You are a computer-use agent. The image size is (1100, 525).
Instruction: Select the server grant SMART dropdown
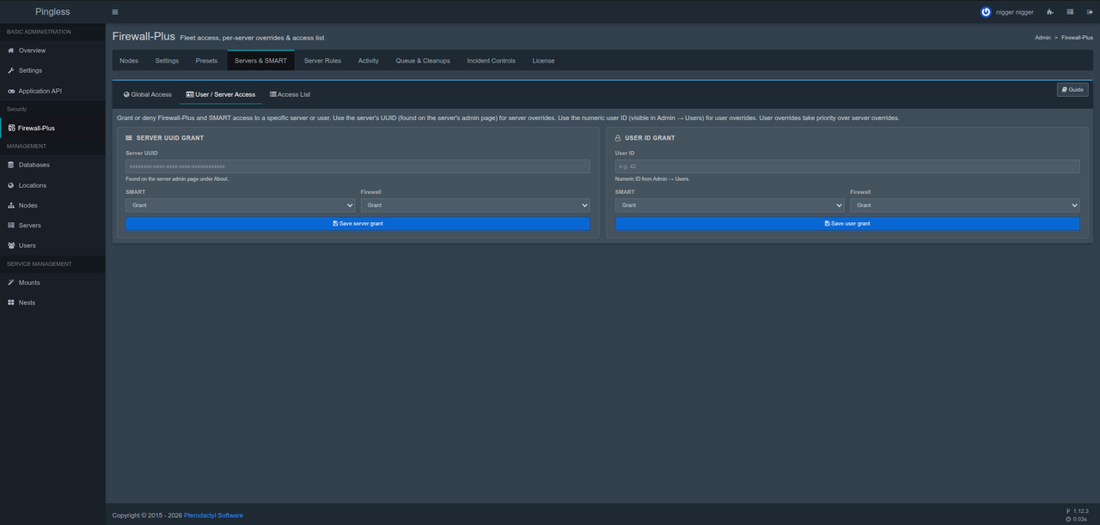240,205
